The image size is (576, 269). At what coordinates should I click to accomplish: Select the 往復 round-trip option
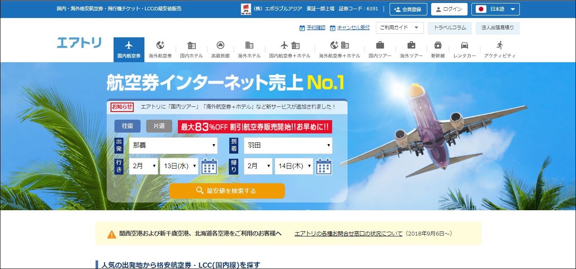click(127, 126)
